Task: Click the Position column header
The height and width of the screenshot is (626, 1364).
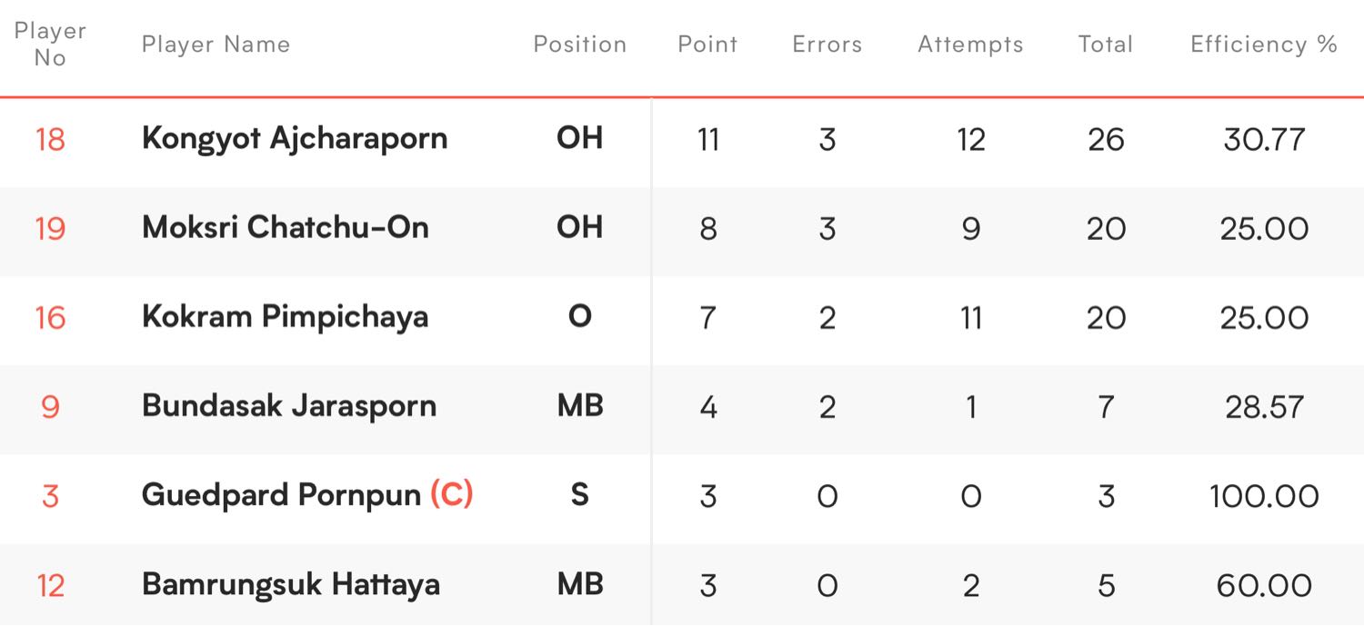Action: point(579,45)
